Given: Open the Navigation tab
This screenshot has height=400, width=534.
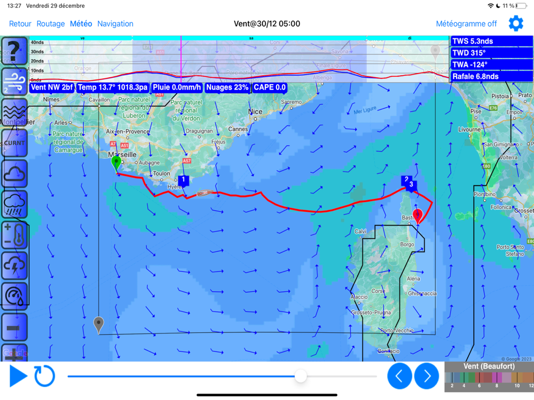Looking at the screenshot, I should [x=115, y=24].
